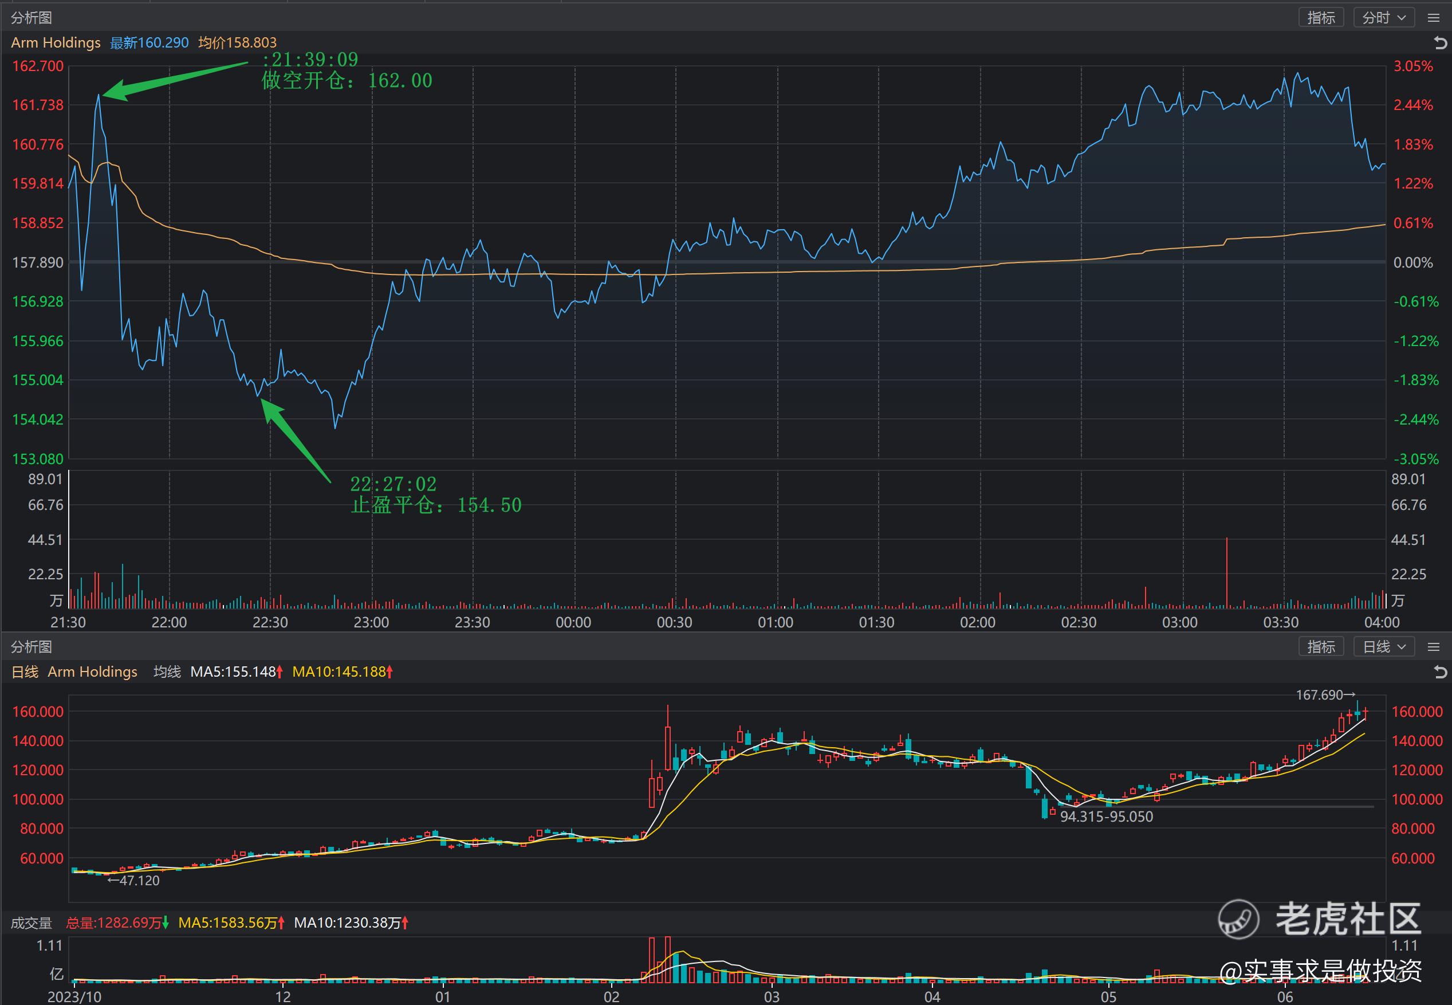Click the 04:00 closing time label
Viewport: 1452px width, 1005px height.
(1382, 623)
